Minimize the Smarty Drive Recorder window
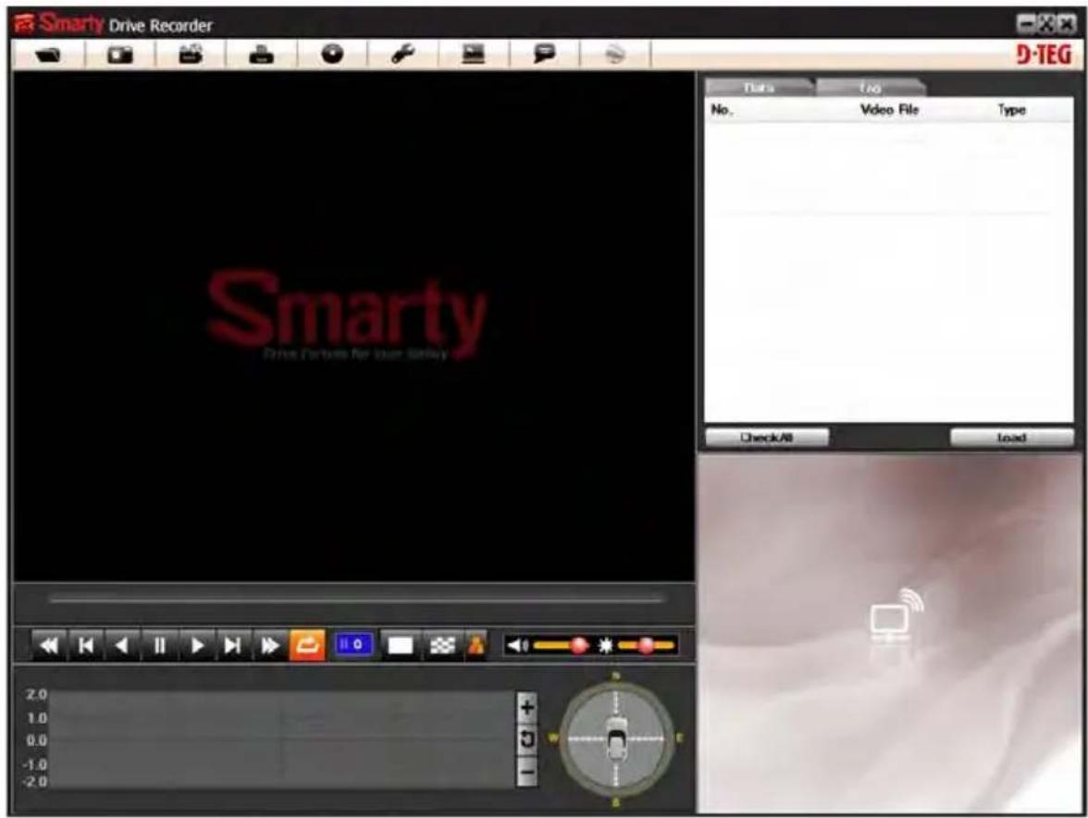Image resolution: width=1088 pixels, height=818 pixels. (1026, 23)
